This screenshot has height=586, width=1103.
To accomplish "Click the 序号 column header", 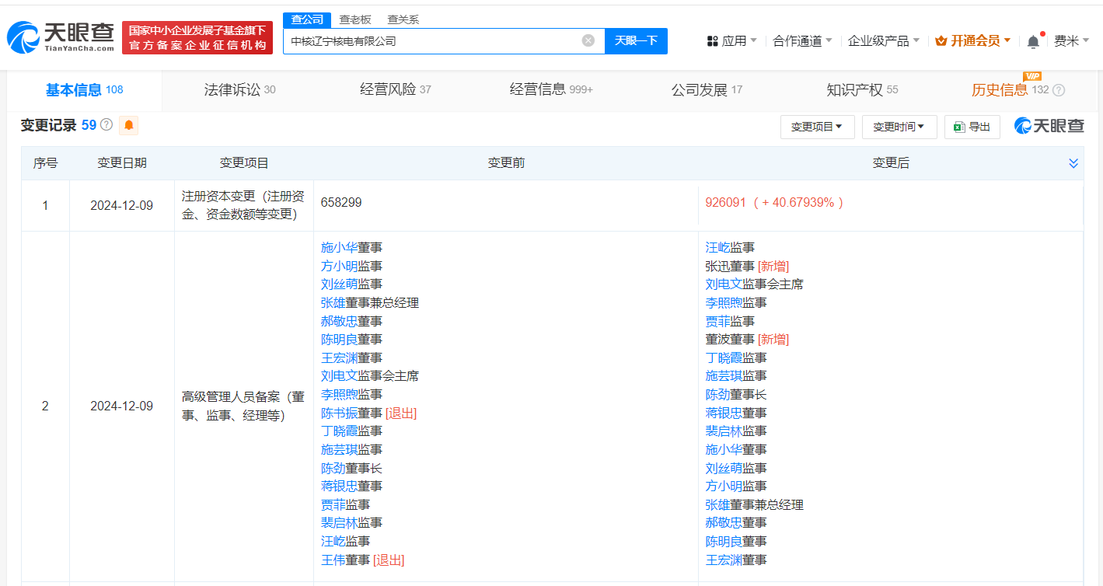I will tap(45, 163).
